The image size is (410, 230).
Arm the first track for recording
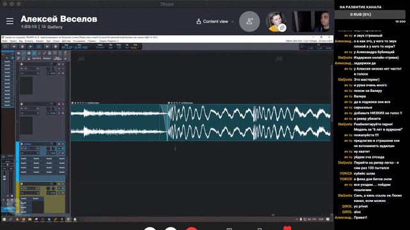pyautogui.click(x=22, y=64)
